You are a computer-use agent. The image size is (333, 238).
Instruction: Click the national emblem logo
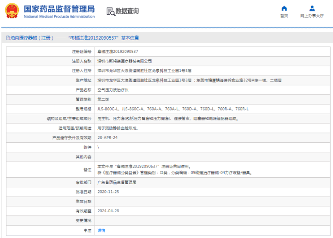(x=12, y=11)
